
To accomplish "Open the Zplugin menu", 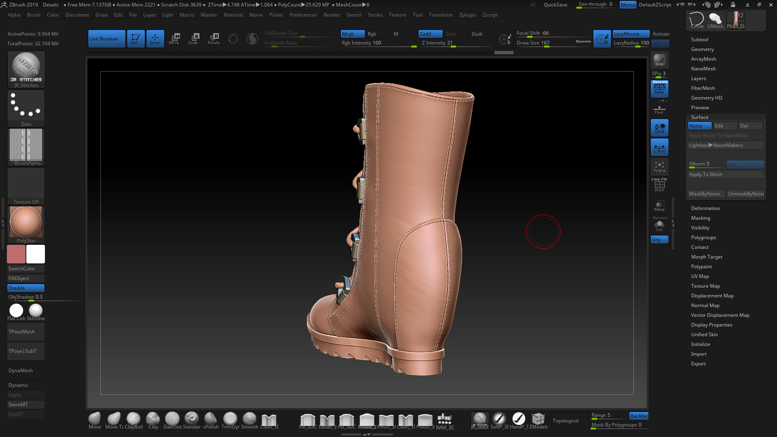I will 467,15.
